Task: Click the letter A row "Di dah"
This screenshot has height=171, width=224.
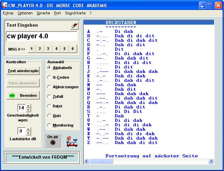Action: coord(124,31)
